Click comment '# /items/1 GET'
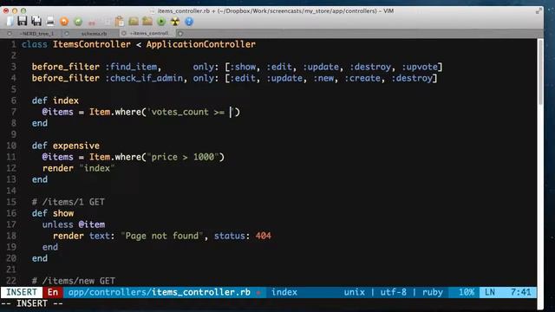555x312 pixels. [69, 202]
